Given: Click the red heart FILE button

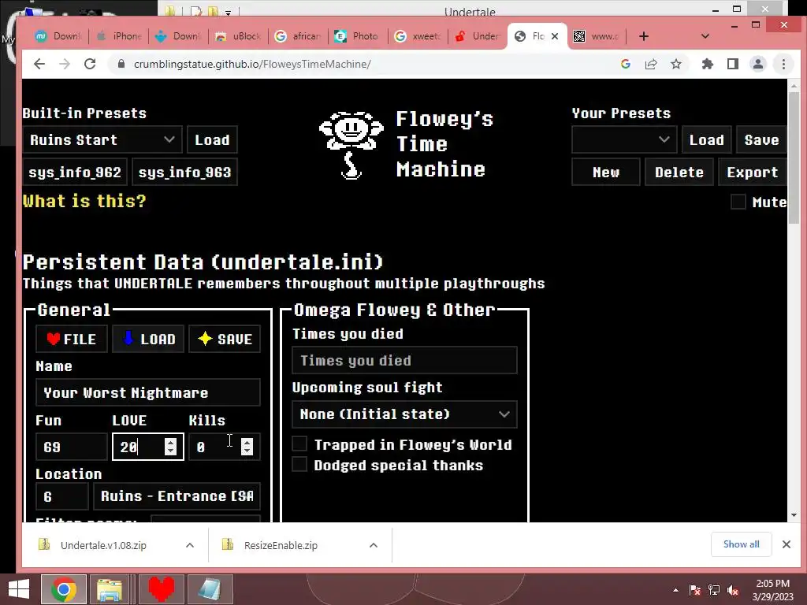Looking at the screenshot, I should 72,339.
